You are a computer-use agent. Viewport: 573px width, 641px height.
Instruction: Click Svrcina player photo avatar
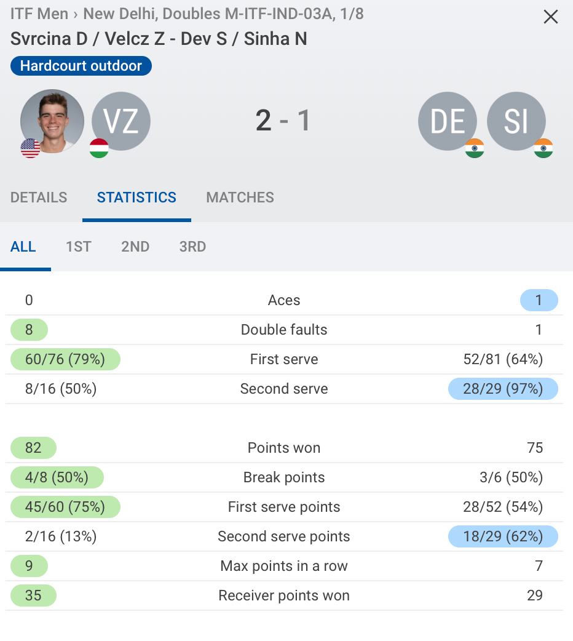coord(52,121)
